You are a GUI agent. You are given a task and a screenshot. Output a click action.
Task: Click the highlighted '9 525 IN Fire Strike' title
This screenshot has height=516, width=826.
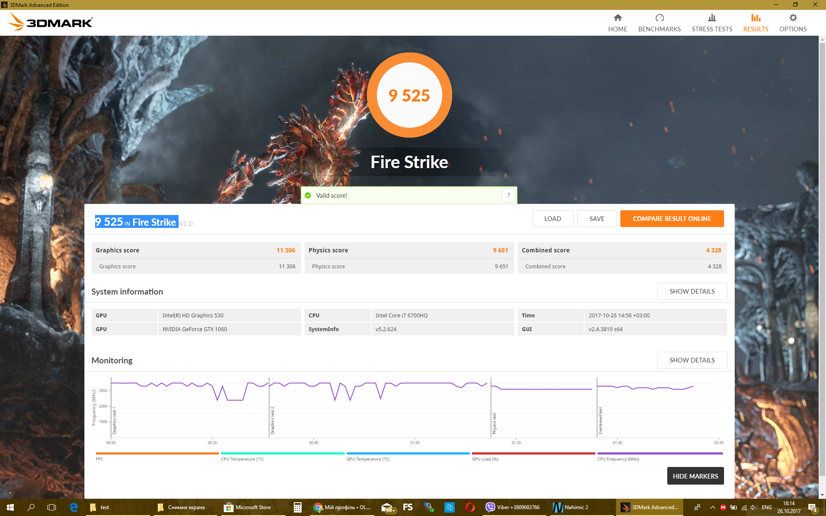136,221
